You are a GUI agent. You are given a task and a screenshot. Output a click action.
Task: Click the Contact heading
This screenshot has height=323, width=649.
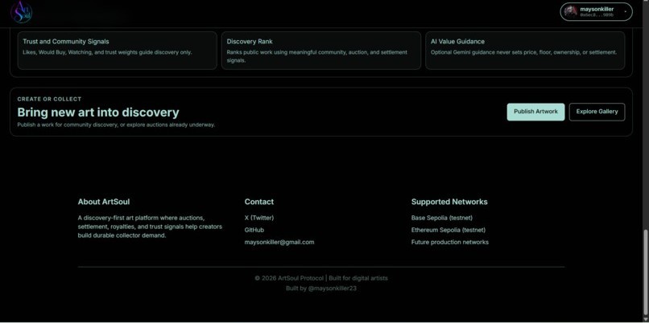point(259,202)
